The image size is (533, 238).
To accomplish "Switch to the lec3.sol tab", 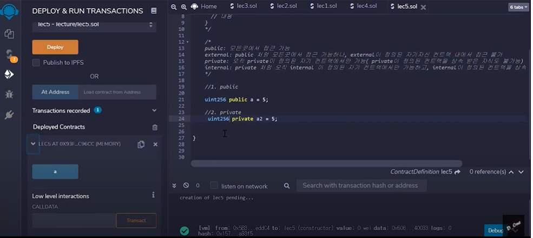I will click(244, 6).
